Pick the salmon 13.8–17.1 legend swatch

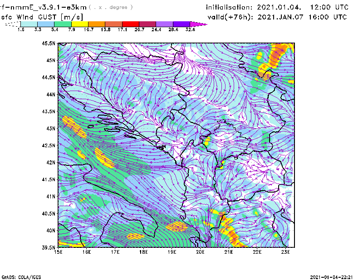tap(114, 24)
